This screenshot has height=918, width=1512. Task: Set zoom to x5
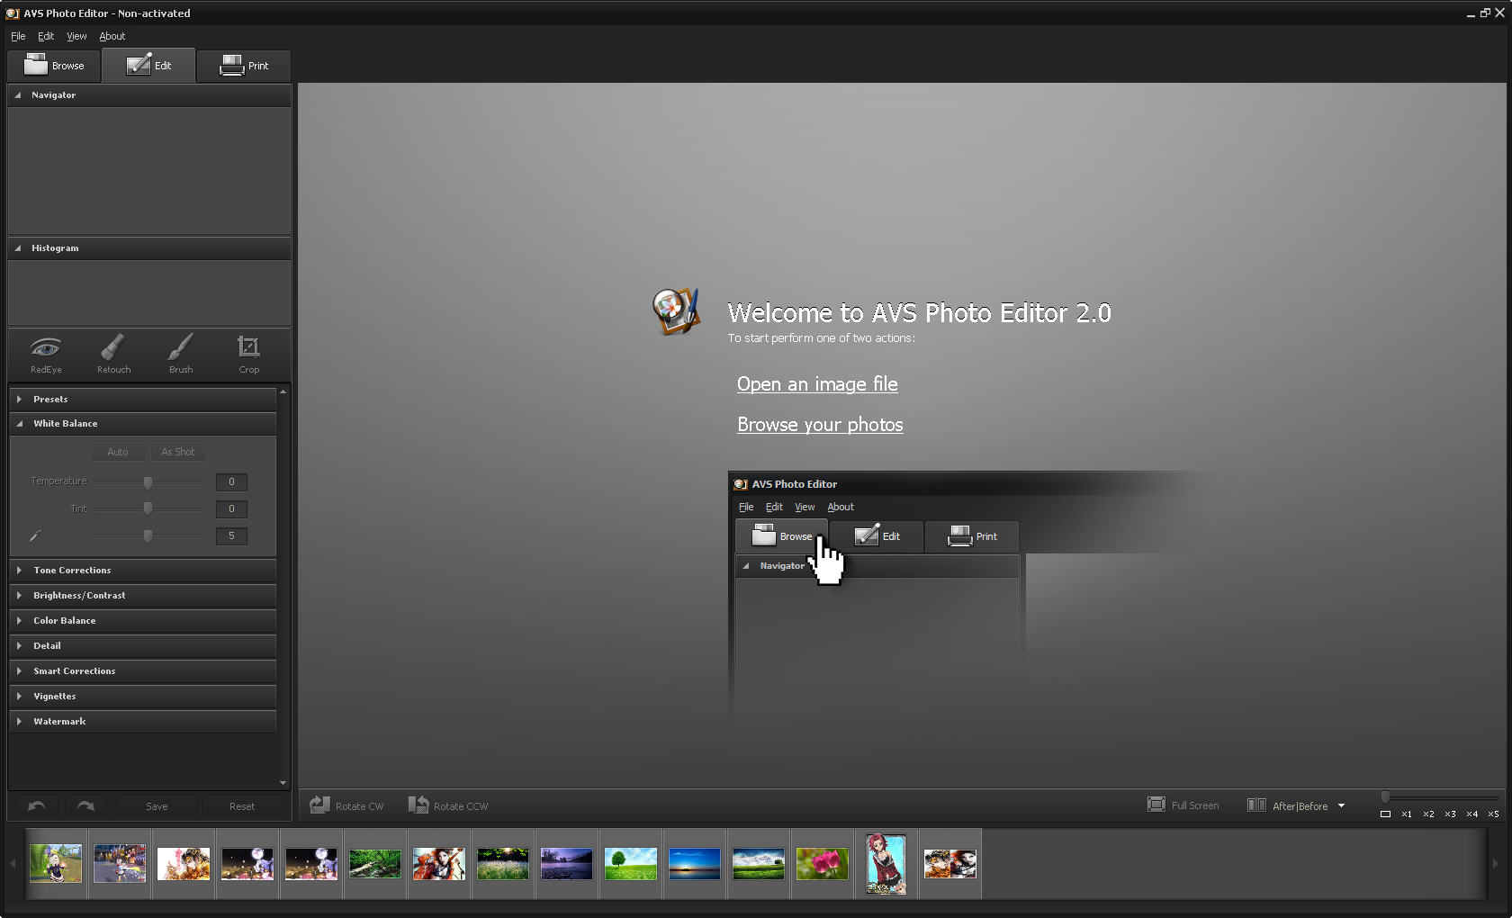1493,814
